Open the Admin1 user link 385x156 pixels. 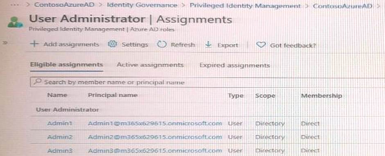pyautogui.click(x=60, y=123)
